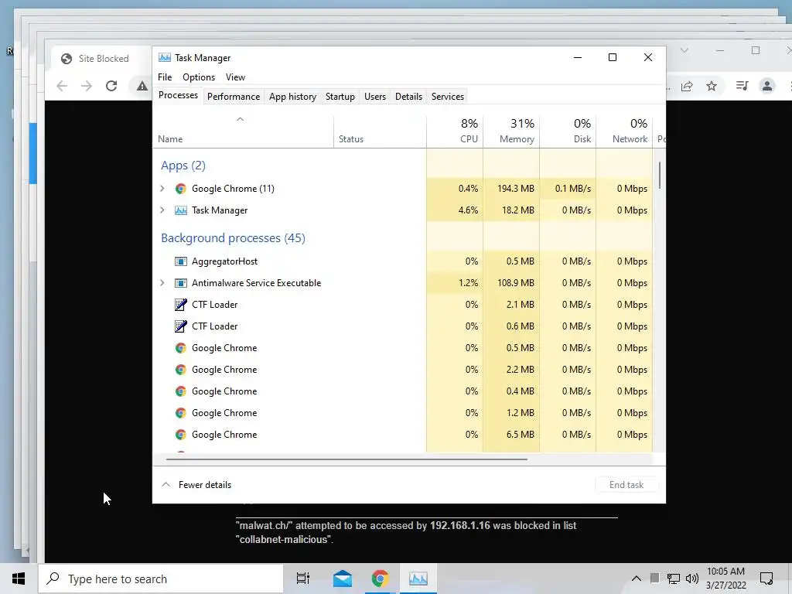Reload the page in Chrome window
Image resolution: width=792 pixels, height=594 pixels.
[x=111, y=86]
